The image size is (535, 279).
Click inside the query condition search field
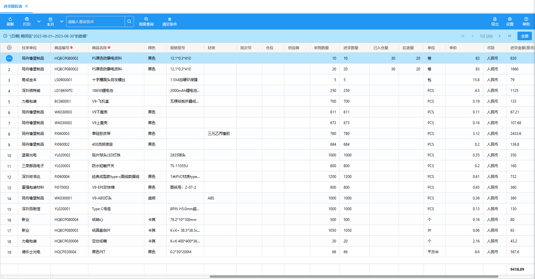pyautogui.click(x=95, y=22)
